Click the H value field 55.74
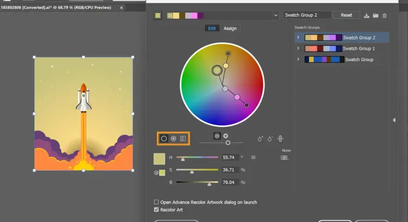The width and height of the screenshot is (408, 222). 230,157
